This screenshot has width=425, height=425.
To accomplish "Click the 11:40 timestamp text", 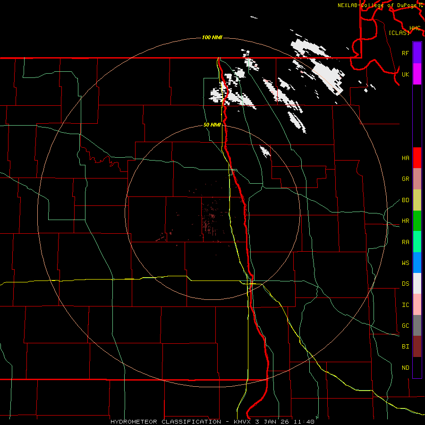I will coord(305,422).
